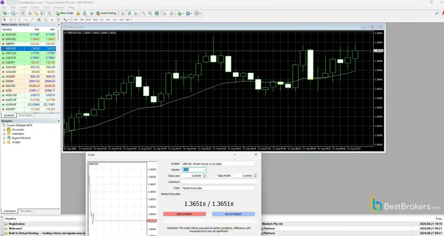Image resolution: width=444 pixels, height=236 pixels.
Task: Open the arrows objects tool
Action: click(x=66, y=20)
